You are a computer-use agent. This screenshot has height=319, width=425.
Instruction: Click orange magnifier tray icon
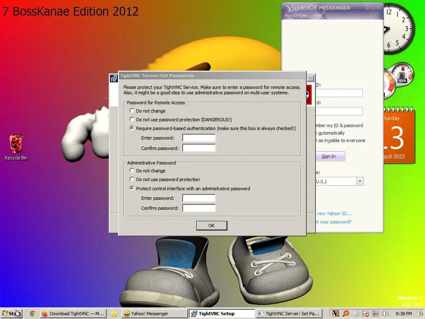pos(346,314)
